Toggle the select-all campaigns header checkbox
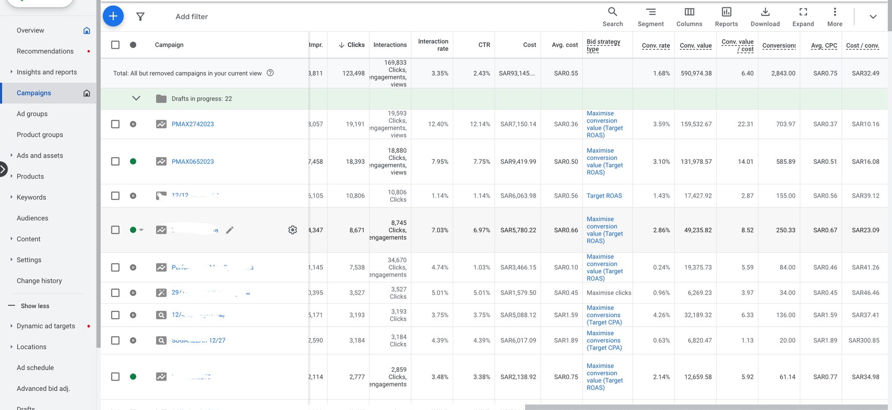 [x=116, y=45]
